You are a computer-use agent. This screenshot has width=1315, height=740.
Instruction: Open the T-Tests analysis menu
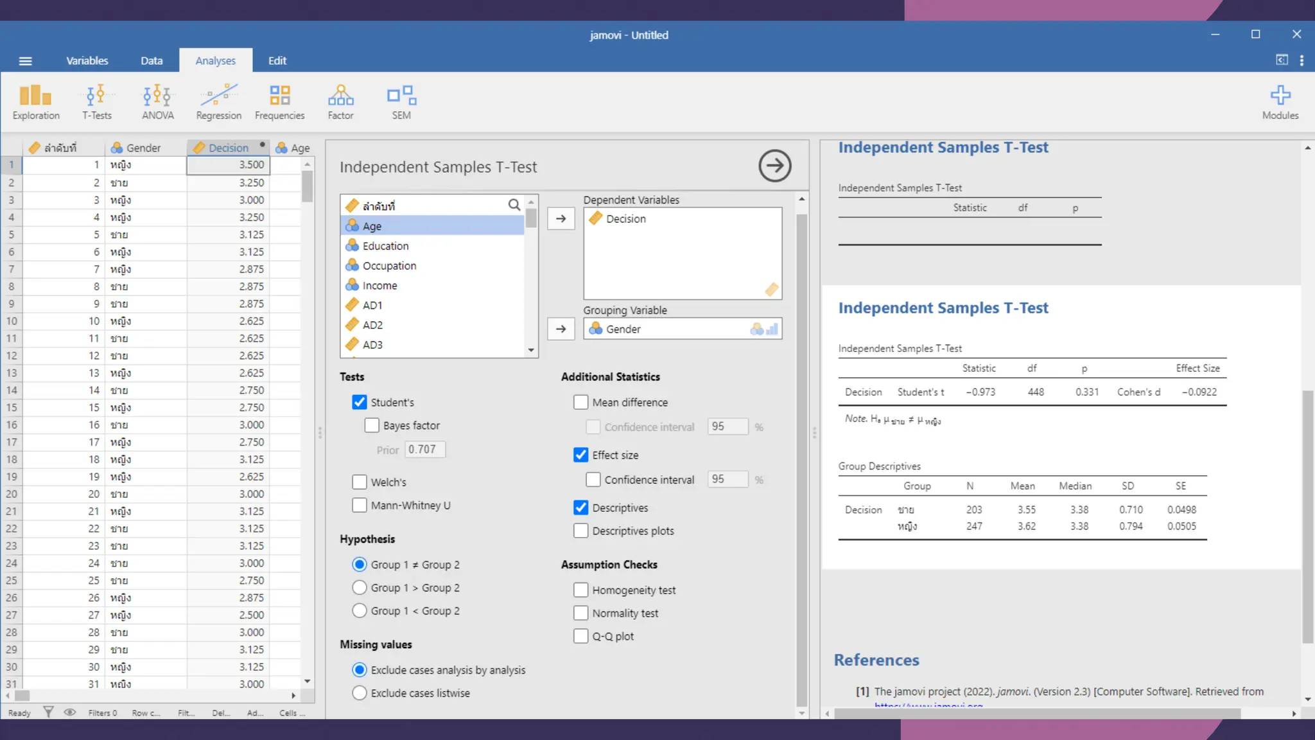point(96,102)
